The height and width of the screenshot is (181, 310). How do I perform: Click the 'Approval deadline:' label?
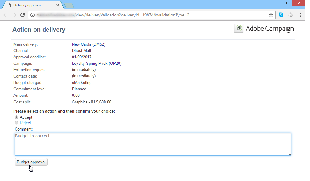click(30, 57)
